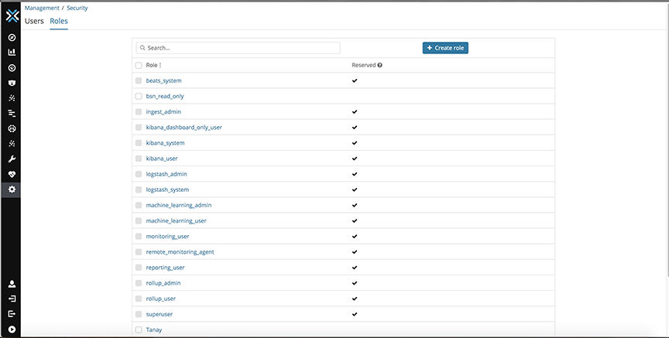
Task: Check the bsn_read_only role checkbox
Action: [139, 97]
